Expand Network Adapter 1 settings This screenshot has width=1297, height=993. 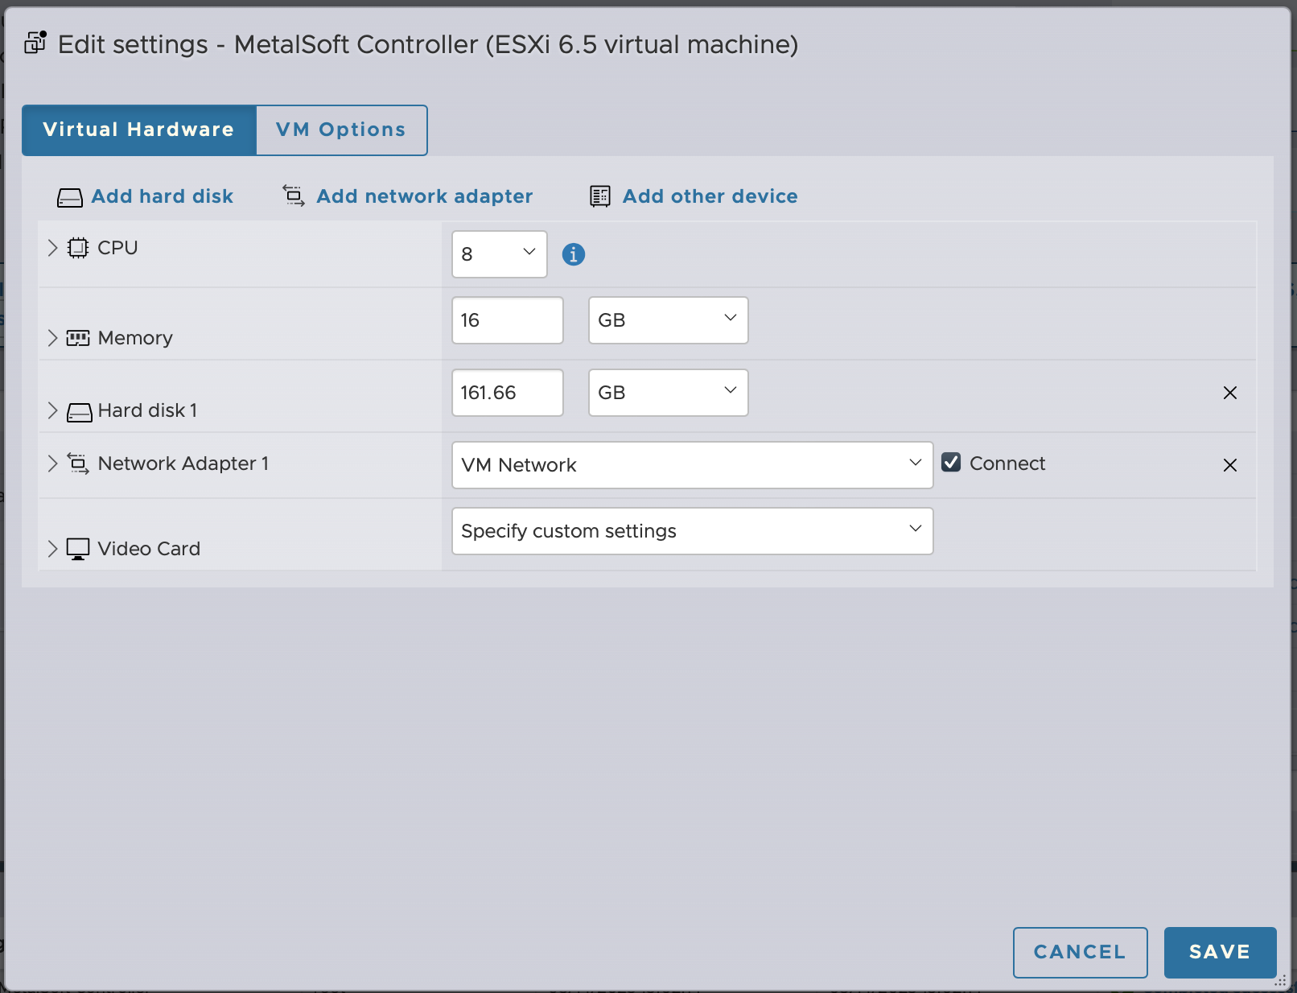coord(52,464)
